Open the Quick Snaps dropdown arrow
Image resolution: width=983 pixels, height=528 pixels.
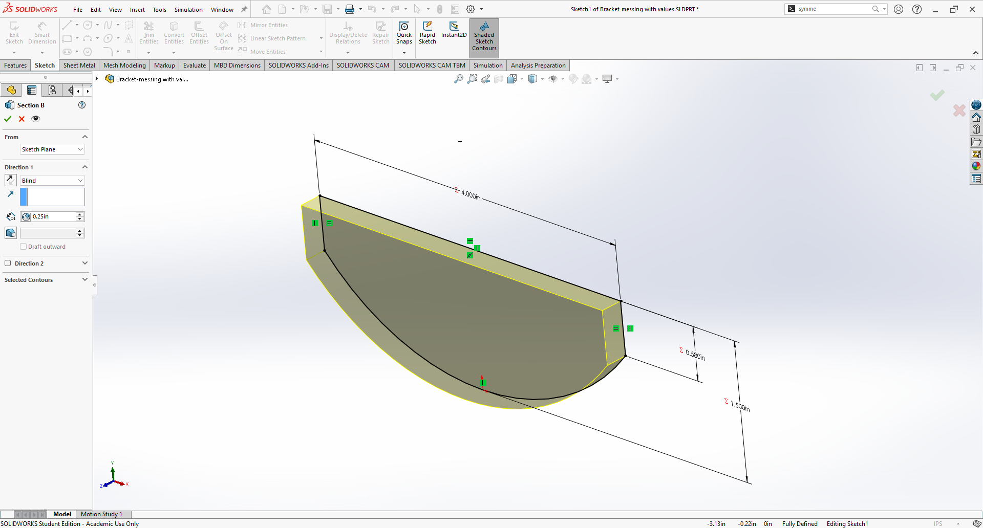coord(404,53)
